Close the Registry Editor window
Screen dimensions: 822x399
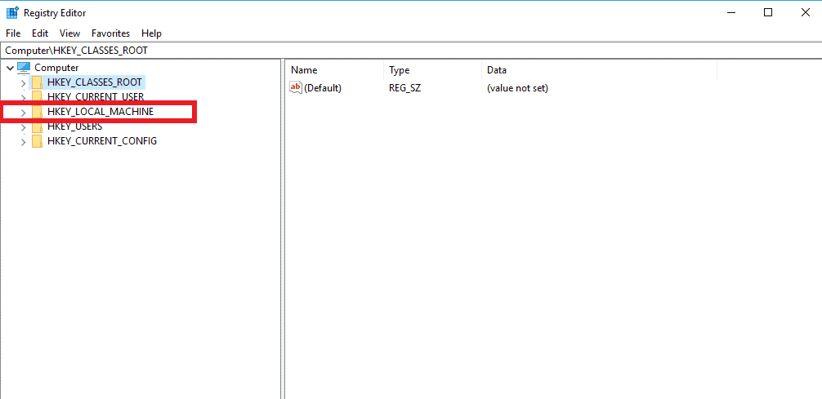805,12
